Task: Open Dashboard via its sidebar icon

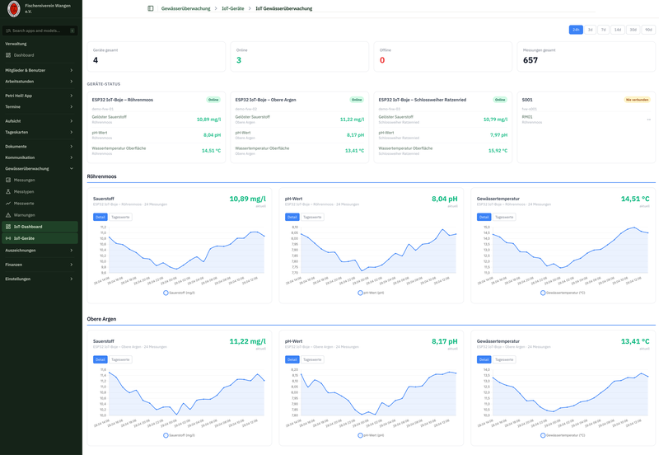Action: pos(8,55)
